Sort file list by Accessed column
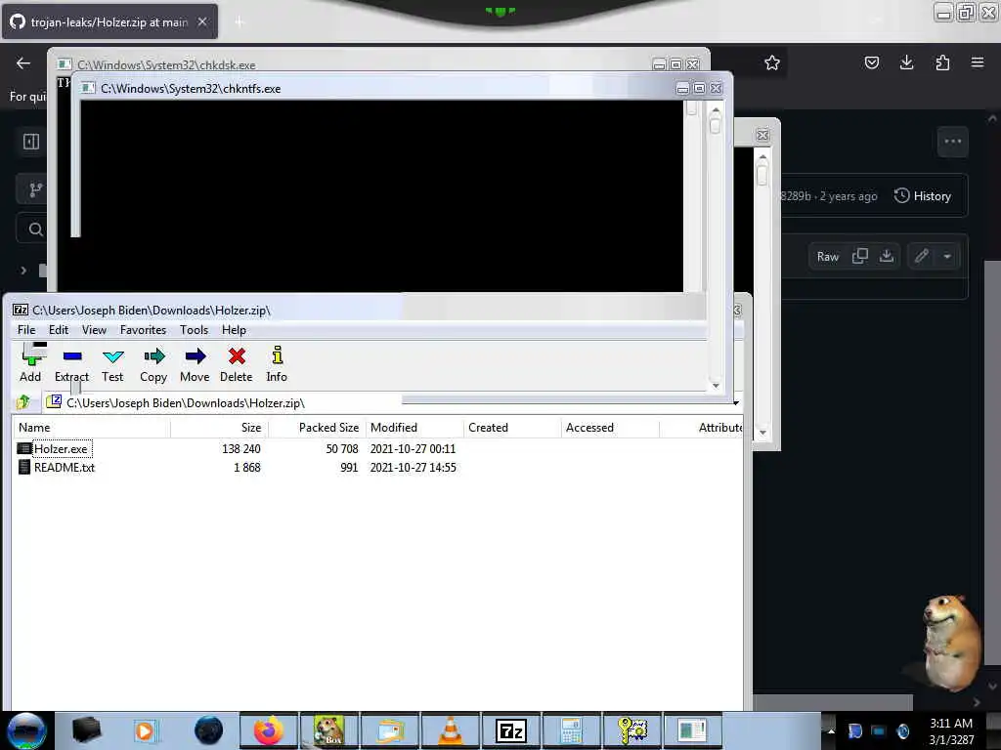1001x750 pixels. pos(610,428)
